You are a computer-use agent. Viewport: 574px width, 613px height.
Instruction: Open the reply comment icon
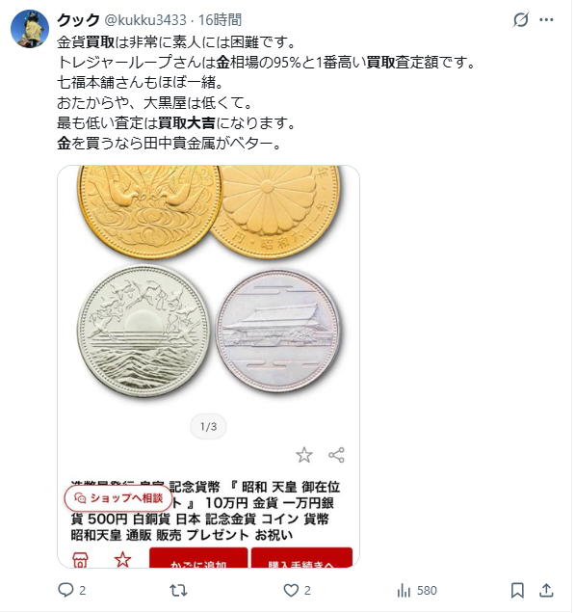[x=65, y=590]
